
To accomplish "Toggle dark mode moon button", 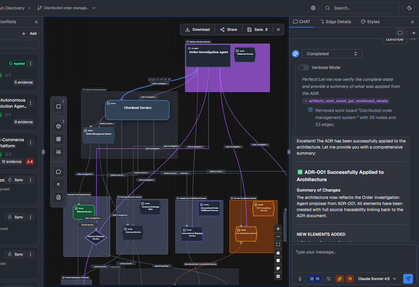I will pyautogui.click(x=410, y=8).
